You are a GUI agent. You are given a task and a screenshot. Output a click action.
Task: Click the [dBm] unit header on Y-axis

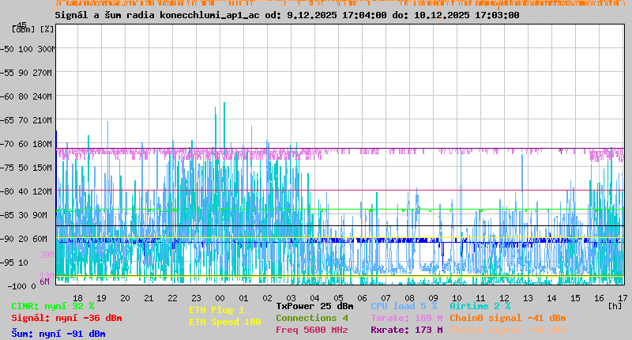(x=23, y=29)
